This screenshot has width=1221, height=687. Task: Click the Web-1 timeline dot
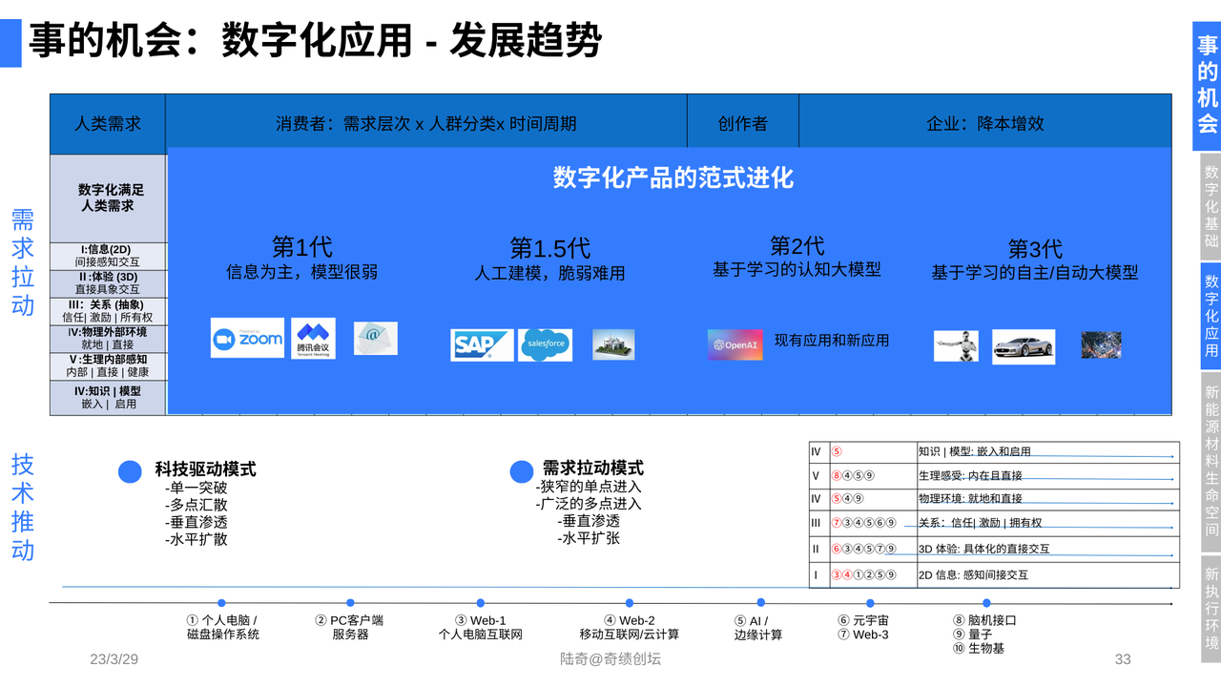[480, 603]
